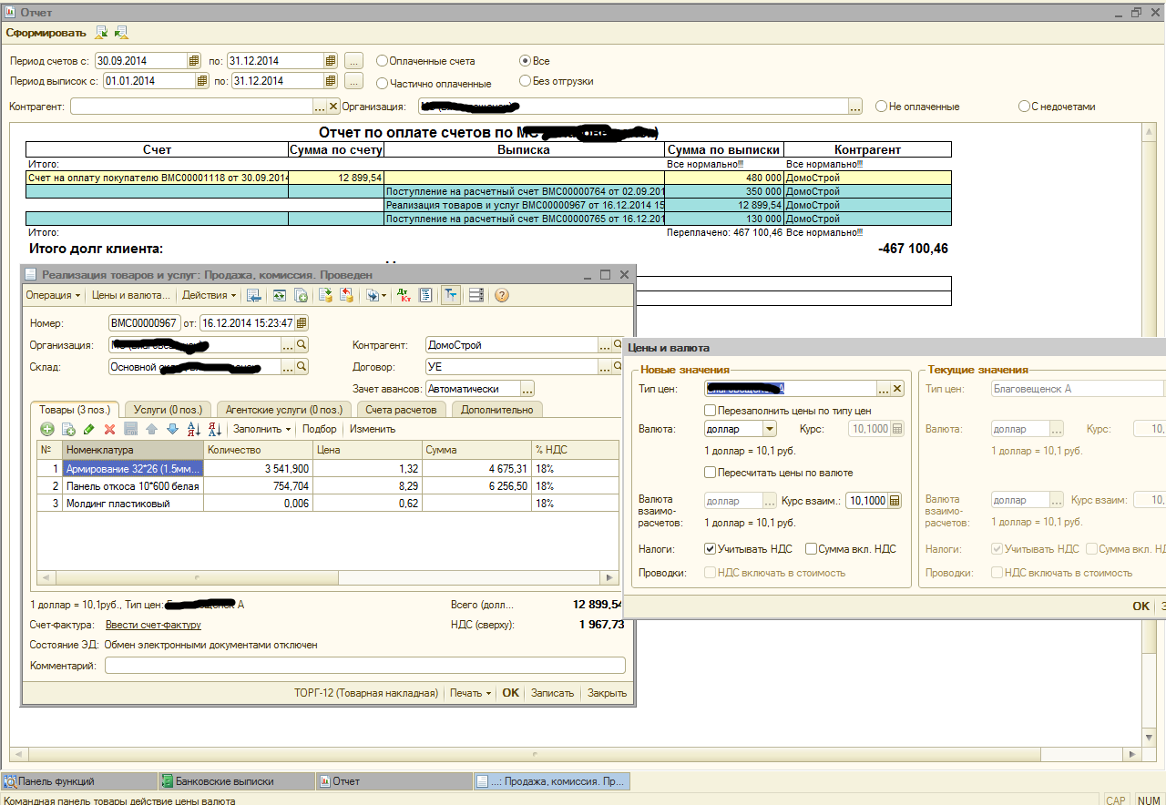Move row down with blue down arrow
Image resolution: width=1166 pixels, height=805 pixels.
172,429
